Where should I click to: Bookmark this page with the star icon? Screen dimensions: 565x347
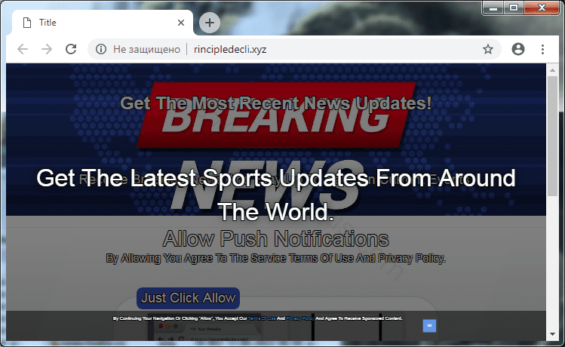click(488, 49)
